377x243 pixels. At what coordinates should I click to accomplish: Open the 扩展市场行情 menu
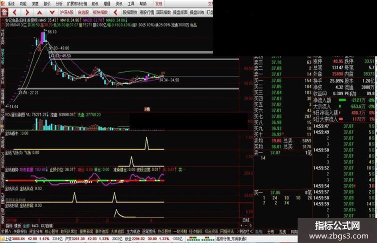(x=77, y=4)
